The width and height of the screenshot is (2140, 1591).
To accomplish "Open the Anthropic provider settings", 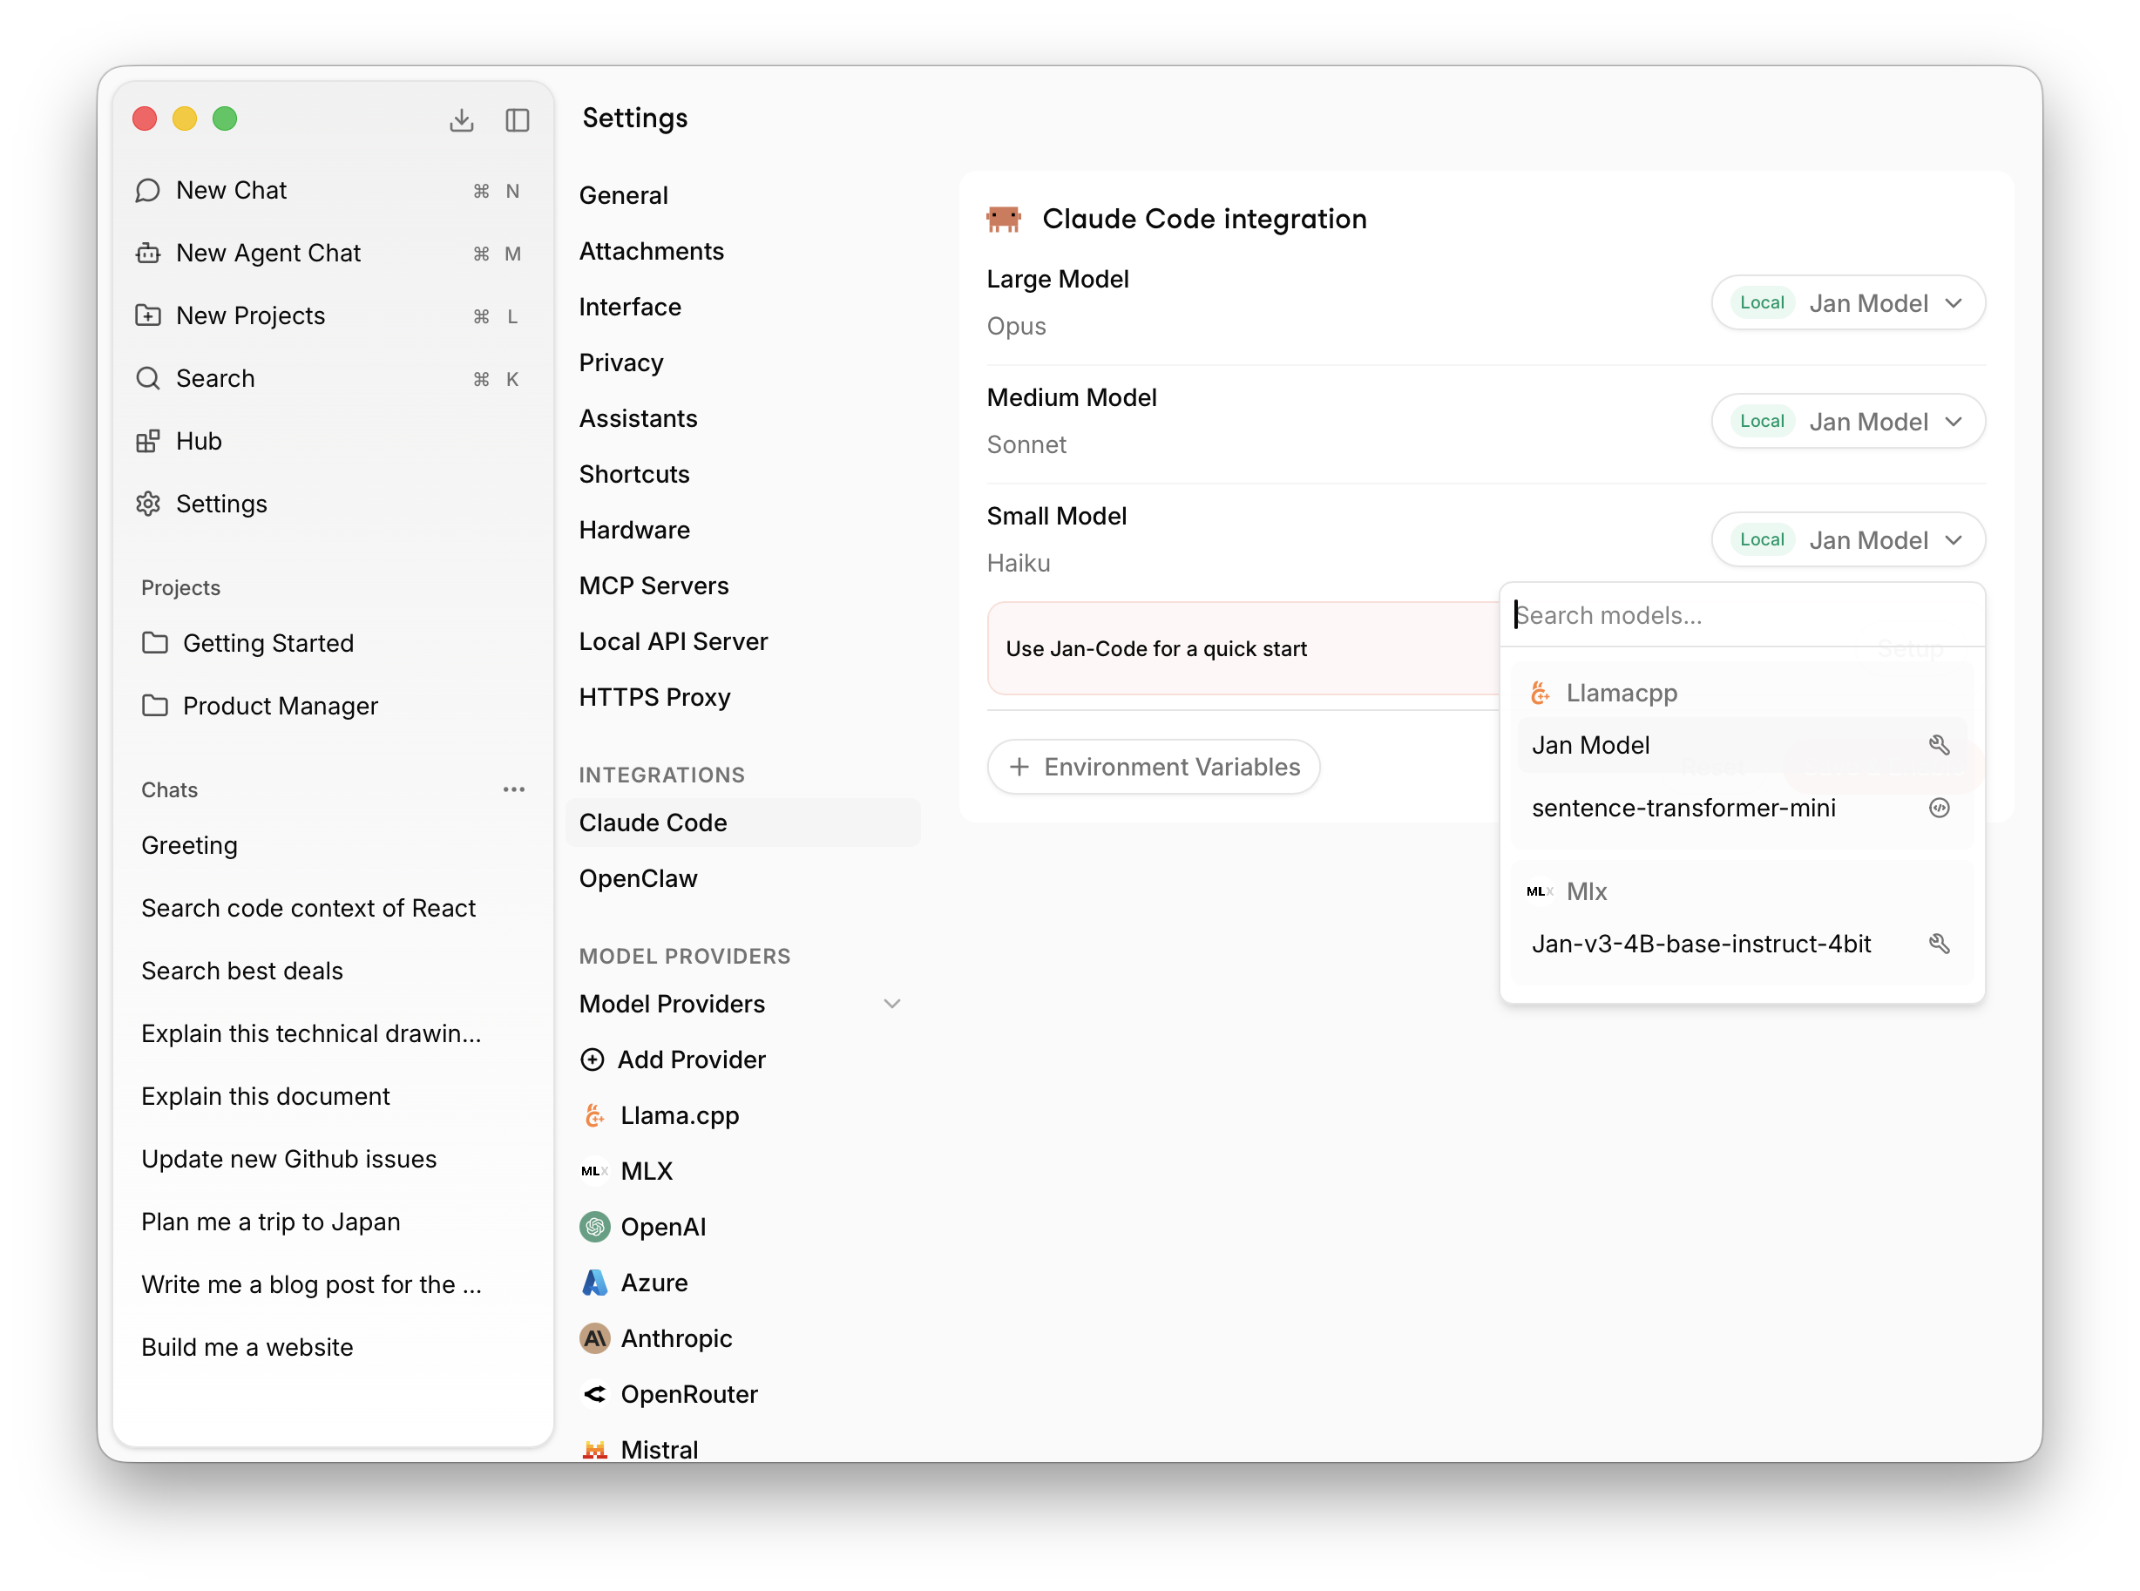I will click(675, 1338).
